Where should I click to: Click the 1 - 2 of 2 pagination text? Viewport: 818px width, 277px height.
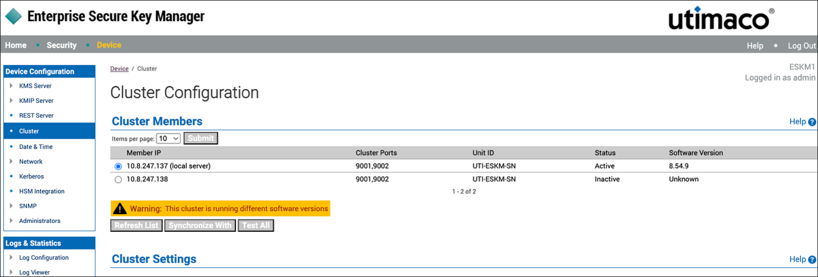click(464, 192)
